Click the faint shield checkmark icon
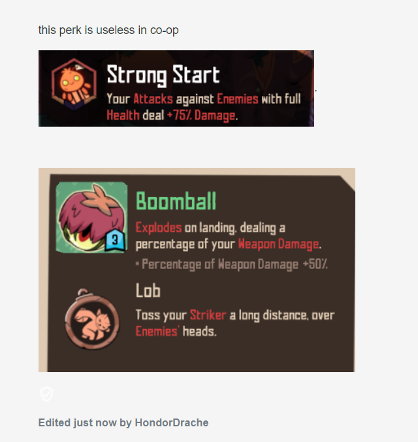Viewport: 418px width, 442px height. (47, 394)
